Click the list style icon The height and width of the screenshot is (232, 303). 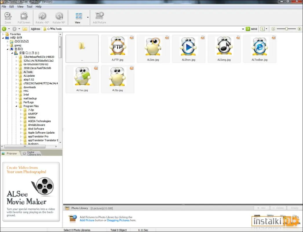point(262,29)
